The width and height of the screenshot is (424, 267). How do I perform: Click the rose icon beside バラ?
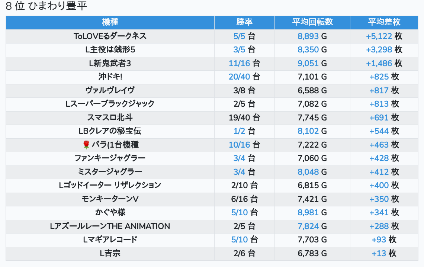coord(86,145)
